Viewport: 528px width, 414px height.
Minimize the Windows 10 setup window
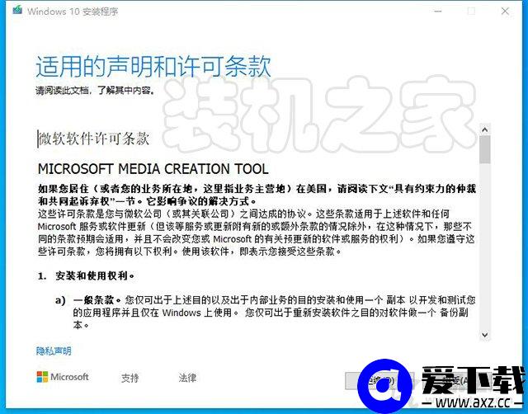coord(438,11)
